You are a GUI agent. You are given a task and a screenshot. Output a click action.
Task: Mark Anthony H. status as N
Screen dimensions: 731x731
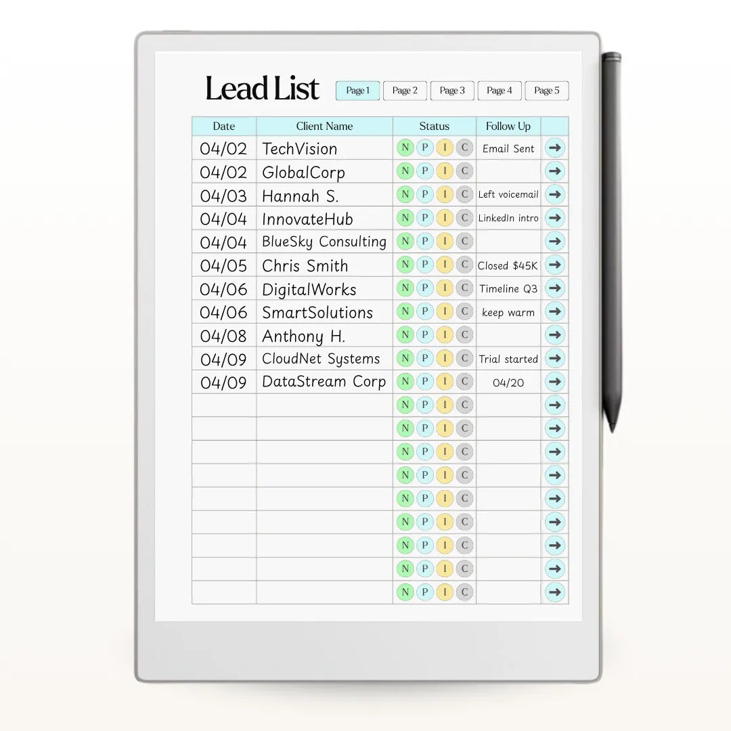point(405,335)
